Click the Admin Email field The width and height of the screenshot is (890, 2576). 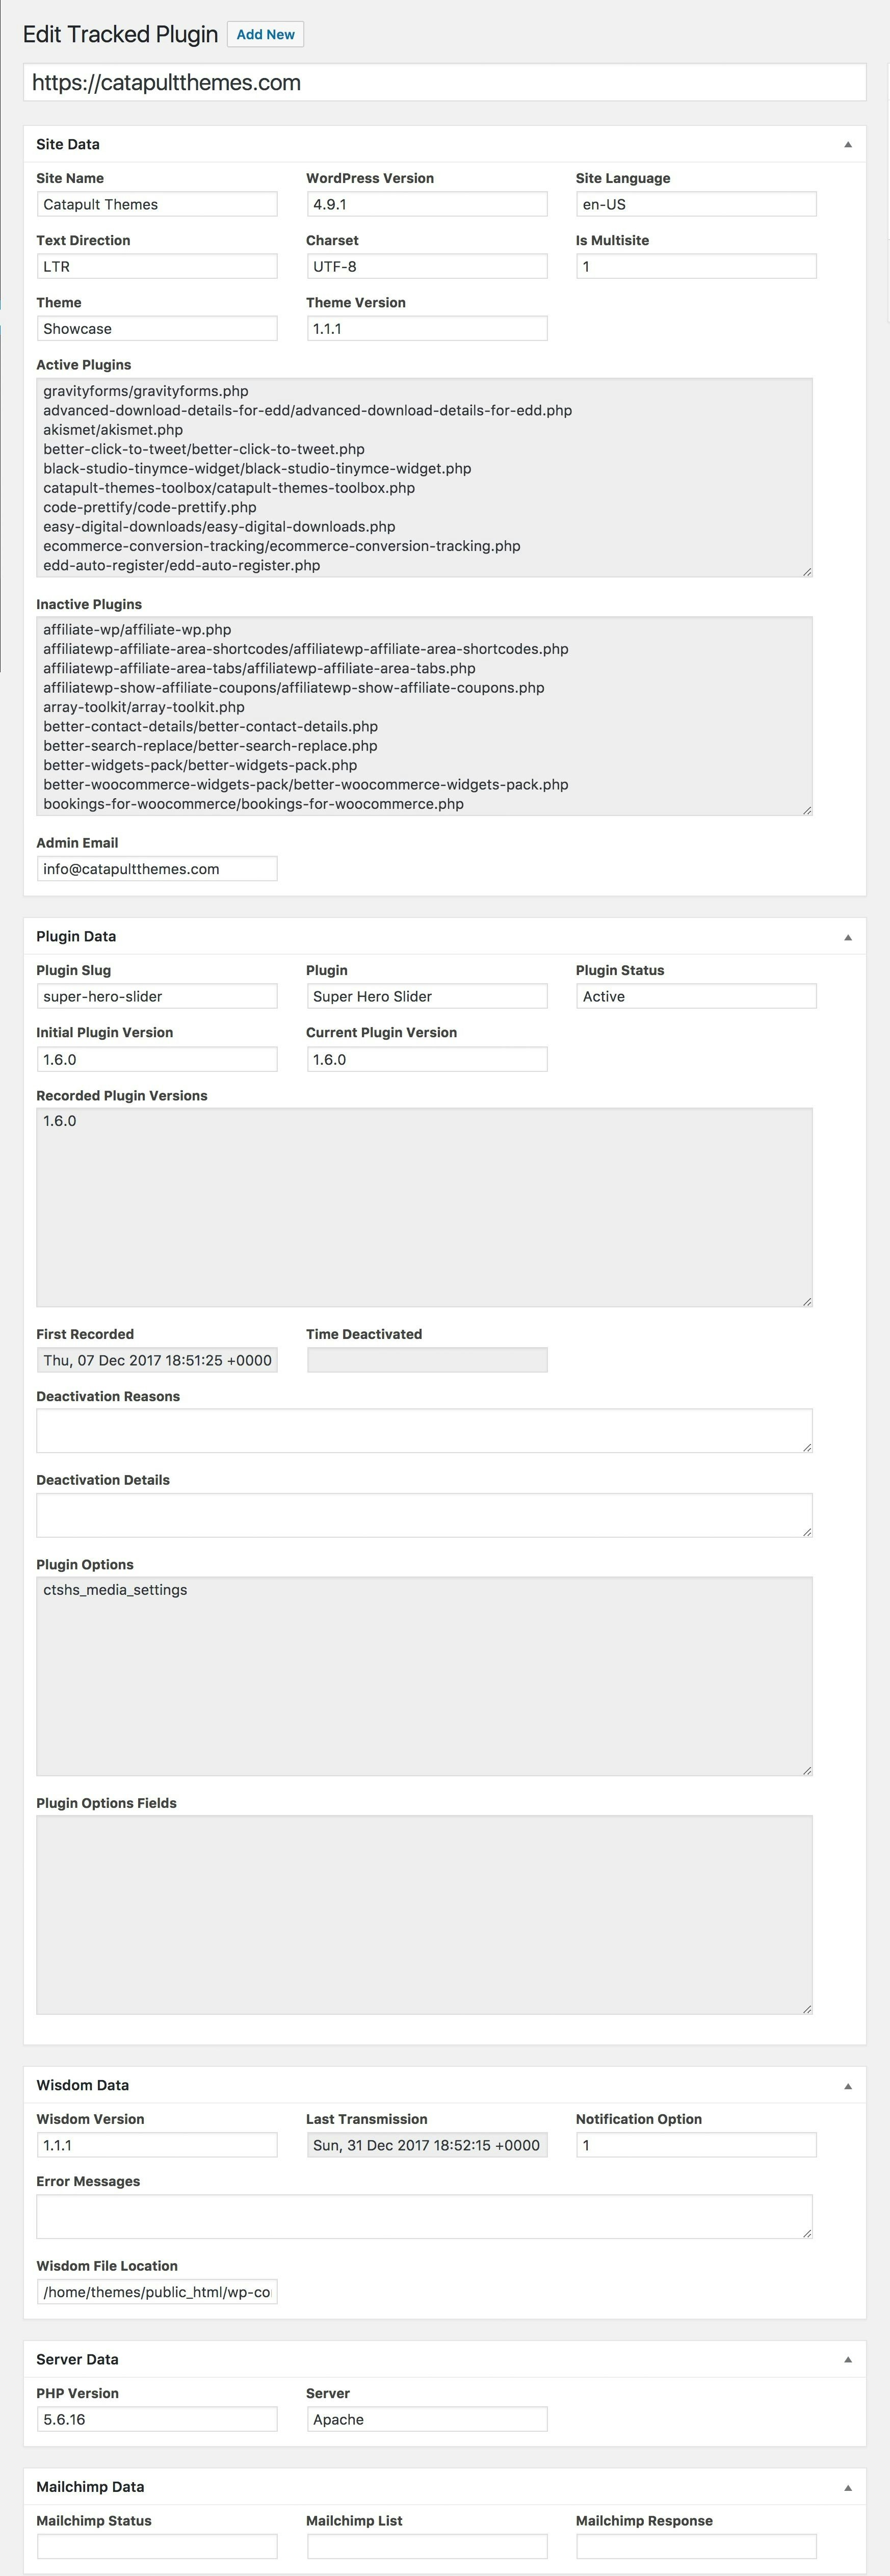tap(157, 869)
